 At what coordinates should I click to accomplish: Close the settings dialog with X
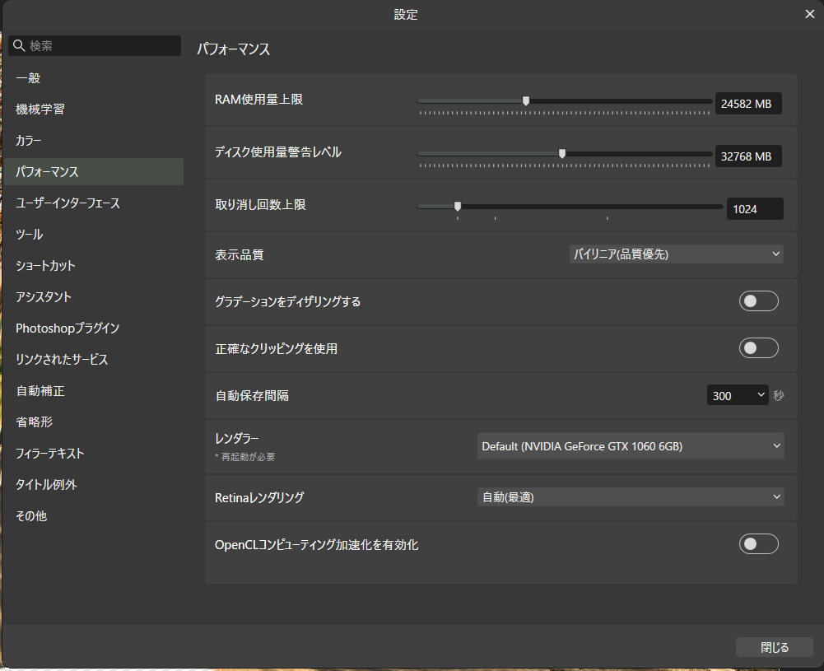pos(809,14)
